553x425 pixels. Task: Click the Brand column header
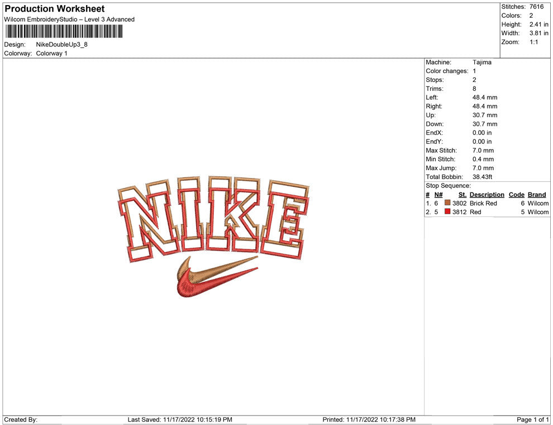pos(537,194)
